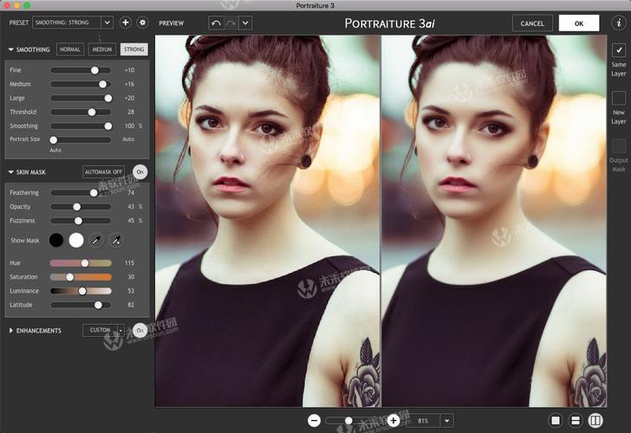Click the Threshold slider track
Image resolution: width=631 pixels, height=433 pixels.
(x=81, y=112)
